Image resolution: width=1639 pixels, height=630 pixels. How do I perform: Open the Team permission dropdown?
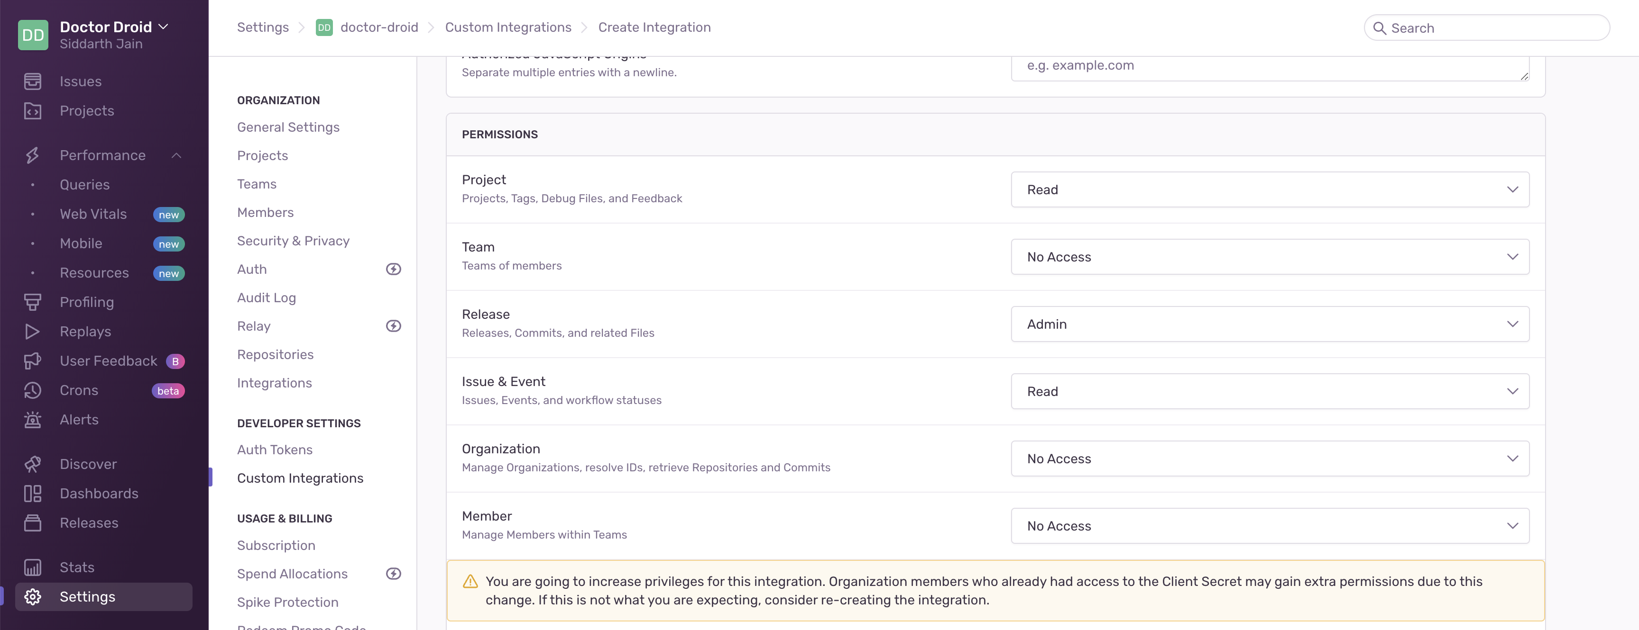[1270, 257]
